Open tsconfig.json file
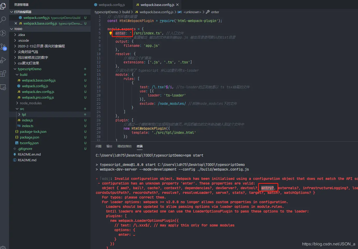Screen dimensions: 358x249 click(50, 143)
